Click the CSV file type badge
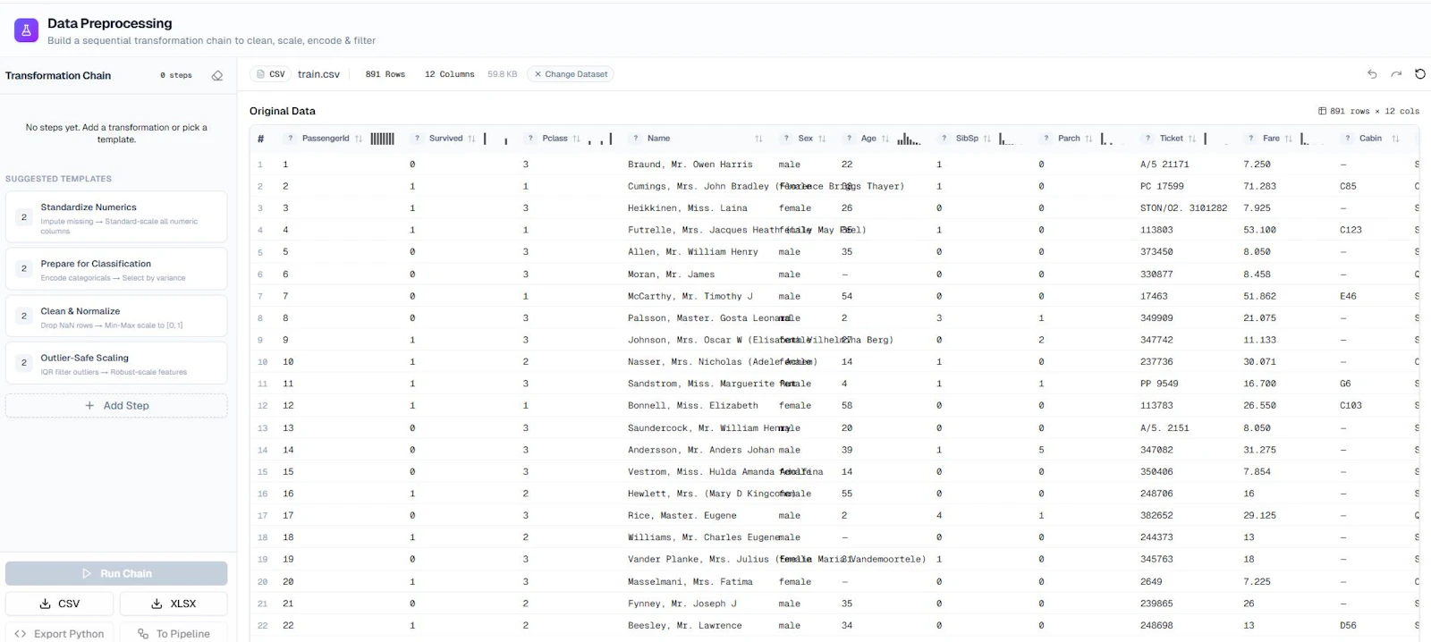The height and width of the screenshot is (642, 1431). pyautogui.click(x=271, y=74)
